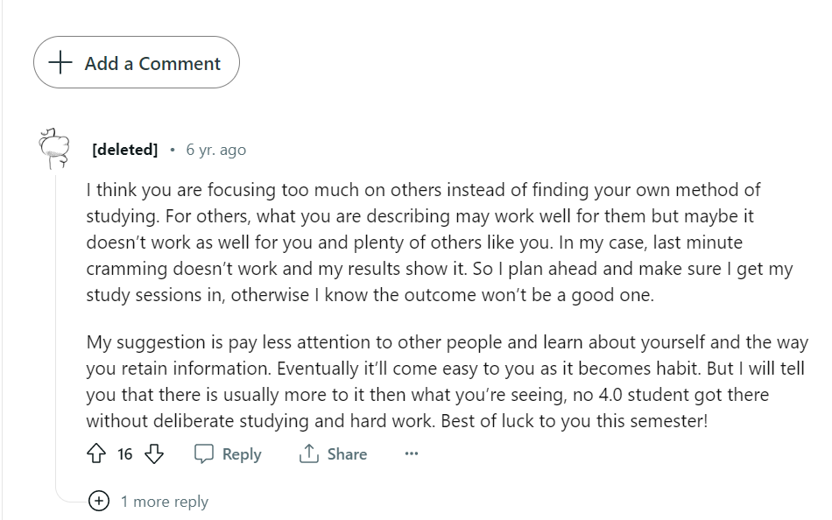This screenshot has width=832, height=520.
Task: Click the plus icon in Add a Comment
Action: pyautogui.click(x=60, y=63)
